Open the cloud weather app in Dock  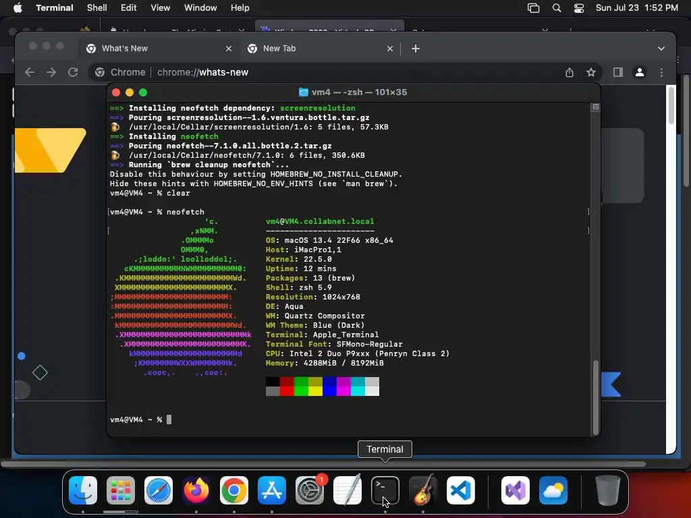pyautogui.click(x=553, y=490)
